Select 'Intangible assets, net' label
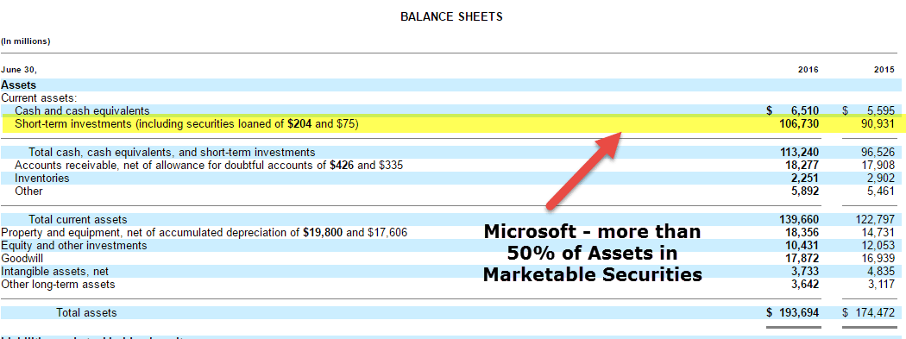The height and width of the screenshot is (339, 906). (55, 272)
